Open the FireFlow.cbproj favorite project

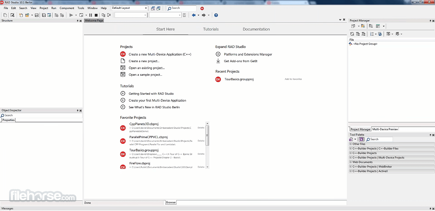(x=140, y=163)
